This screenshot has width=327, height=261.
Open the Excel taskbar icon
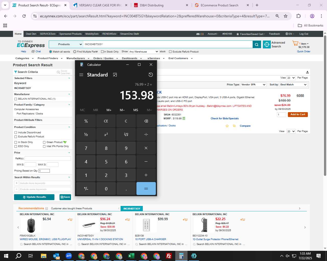tap(131, 256)
